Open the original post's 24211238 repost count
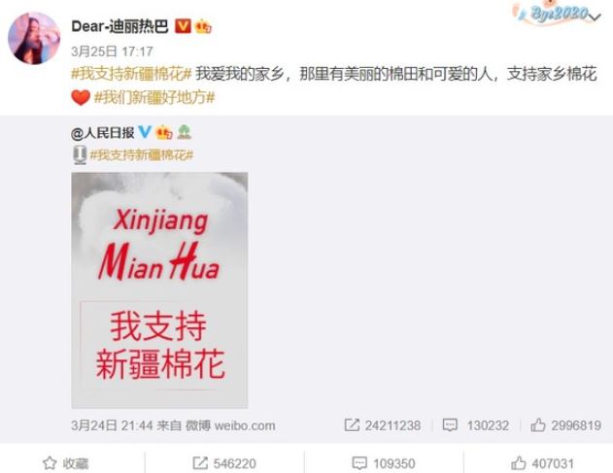The width and height of the screenshot is (613, 473). tap(383, 425)
